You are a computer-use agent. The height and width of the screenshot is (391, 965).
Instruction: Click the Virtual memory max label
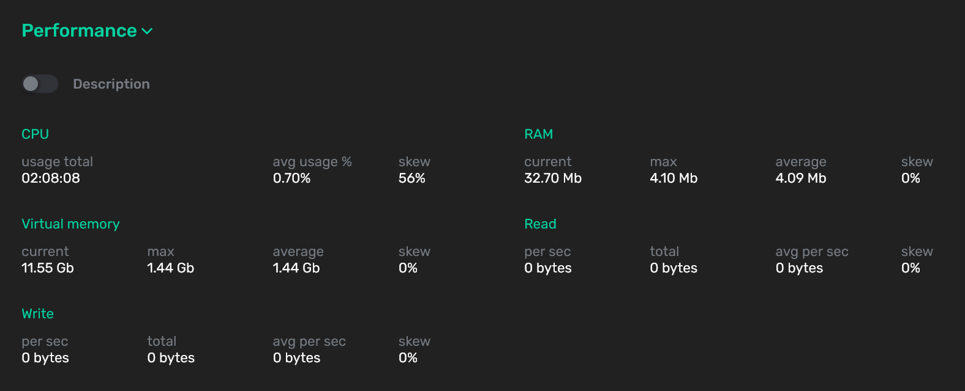click(160, 252)
